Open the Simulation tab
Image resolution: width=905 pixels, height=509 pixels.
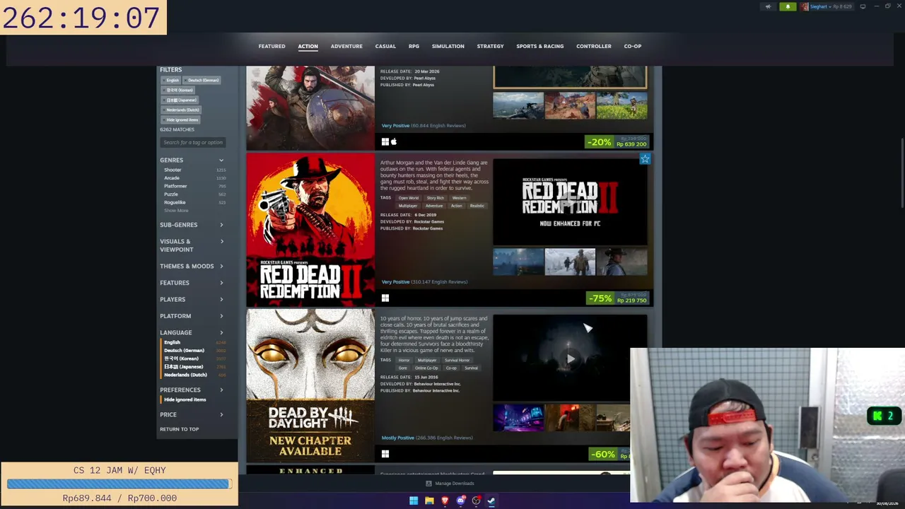click(x=448, y=47)
